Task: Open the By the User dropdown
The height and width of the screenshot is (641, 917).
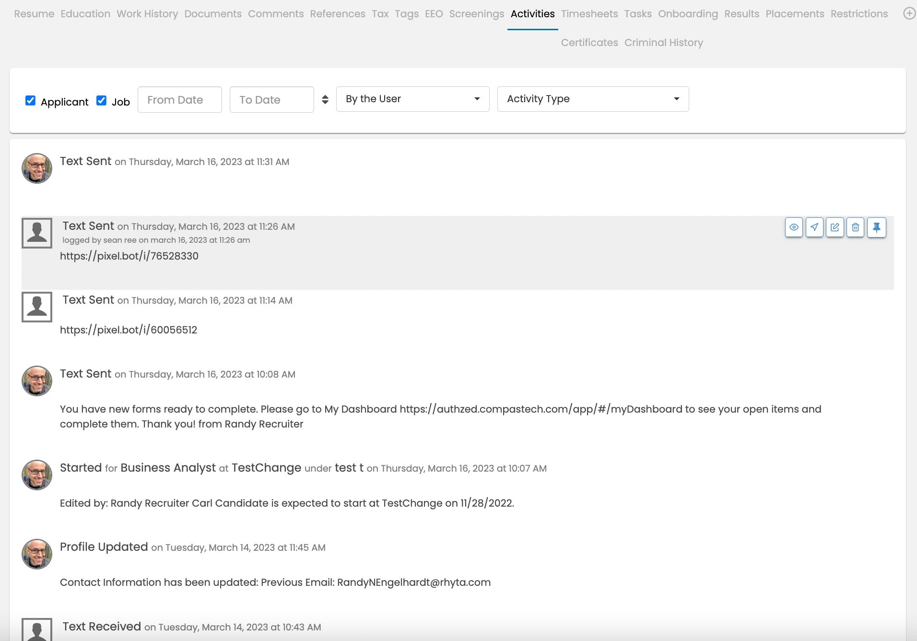Action: point(413,99)
